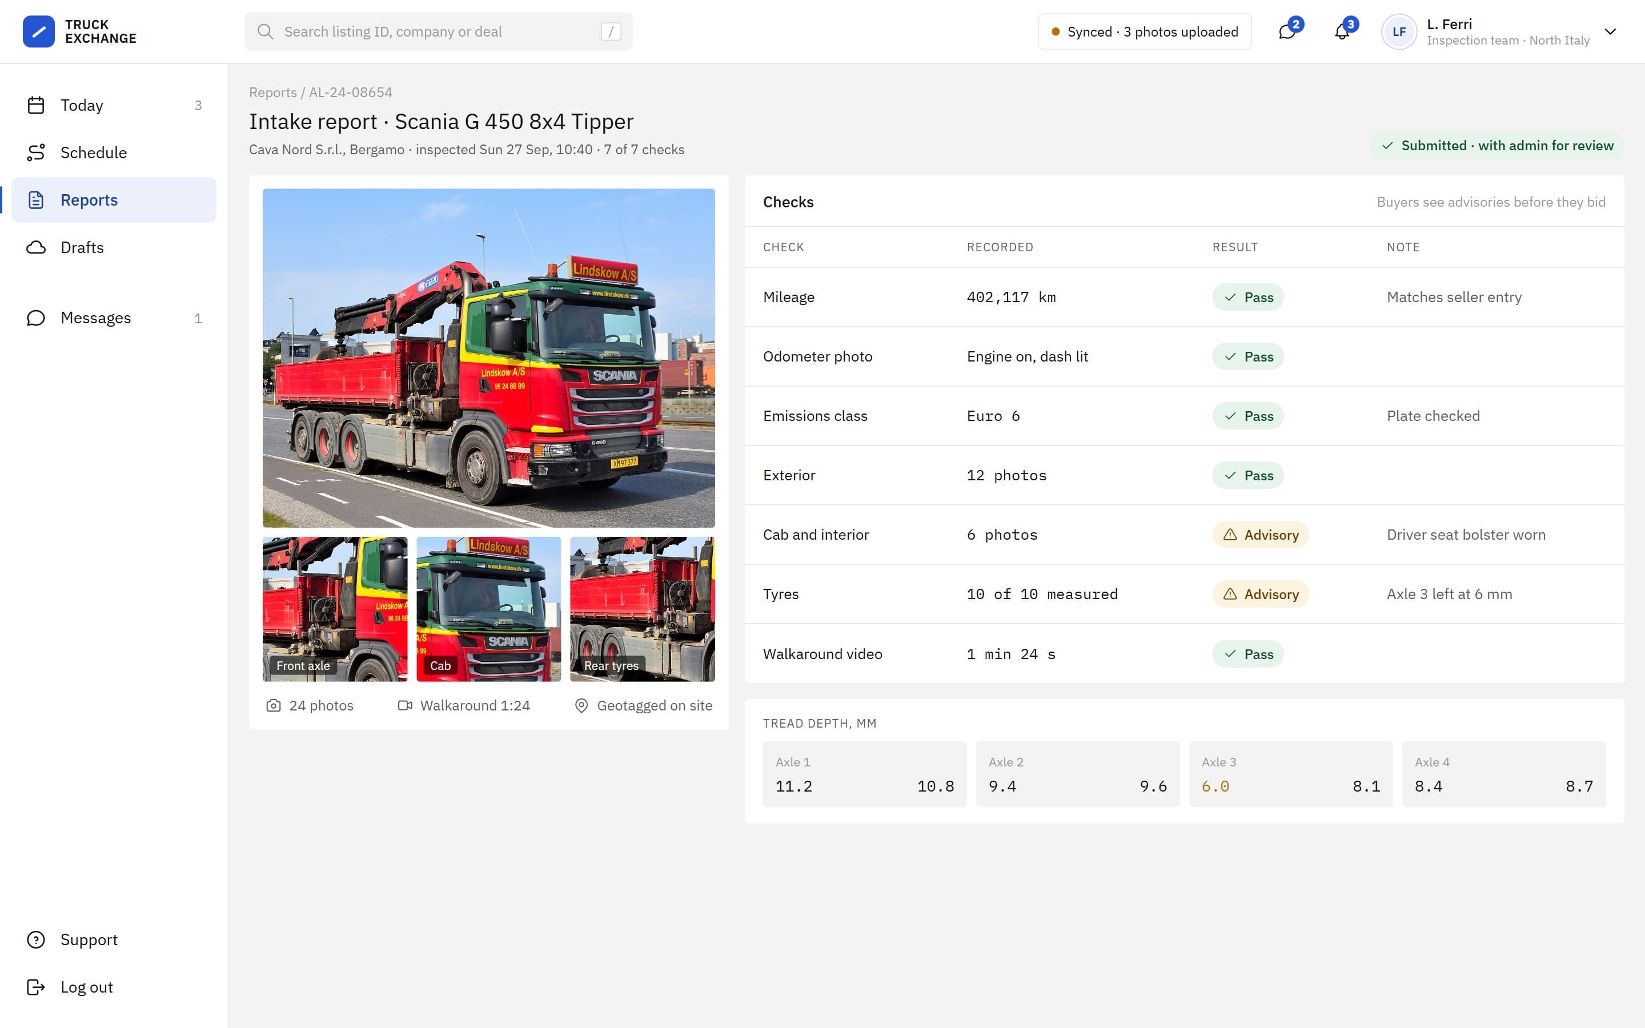Click the RESULT column header
The height and width of the screenshot is (1028, 1645).
click(1234, 247)
